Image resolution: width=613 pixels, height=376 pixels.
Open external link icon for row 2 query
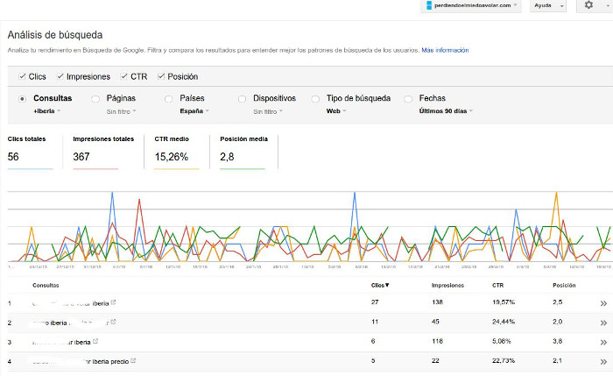(x=113, y=322)
